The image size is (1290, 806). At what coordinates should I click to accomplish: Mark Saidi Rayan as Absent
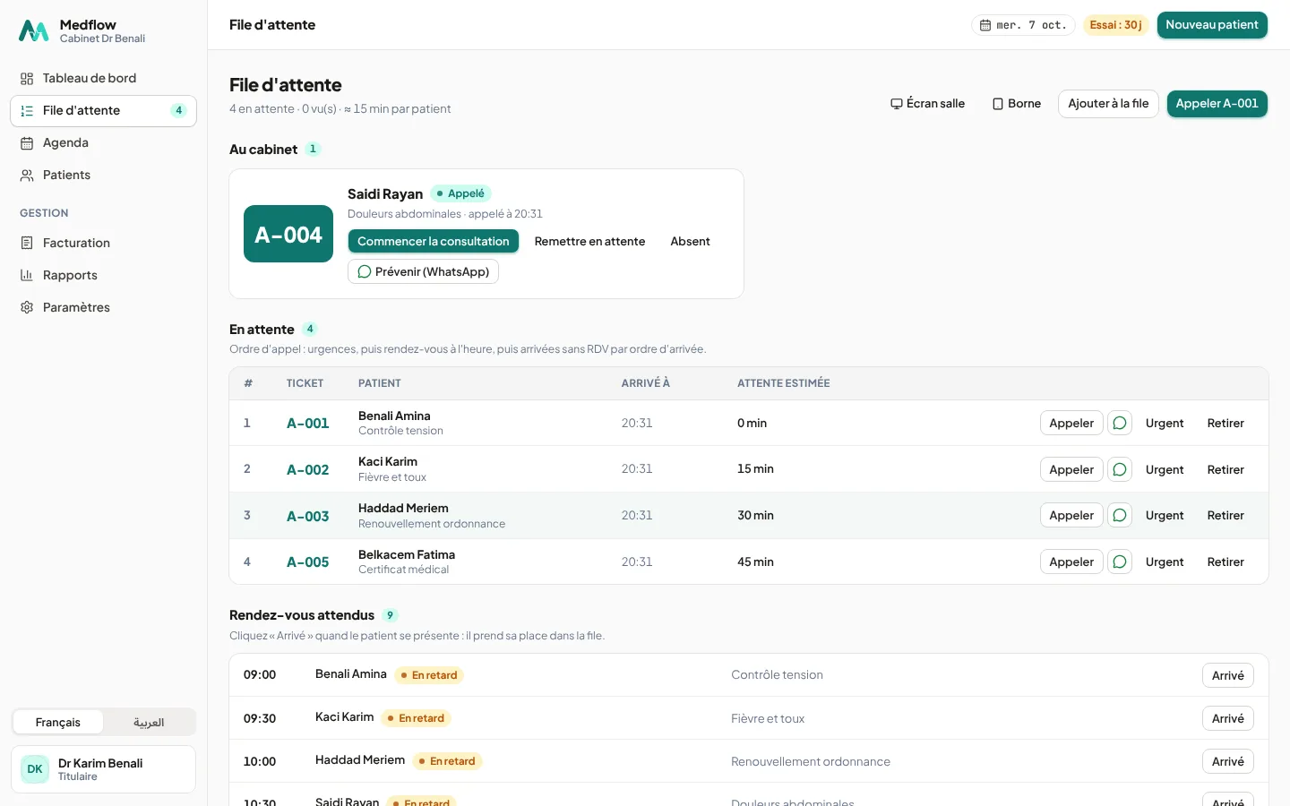690,241
